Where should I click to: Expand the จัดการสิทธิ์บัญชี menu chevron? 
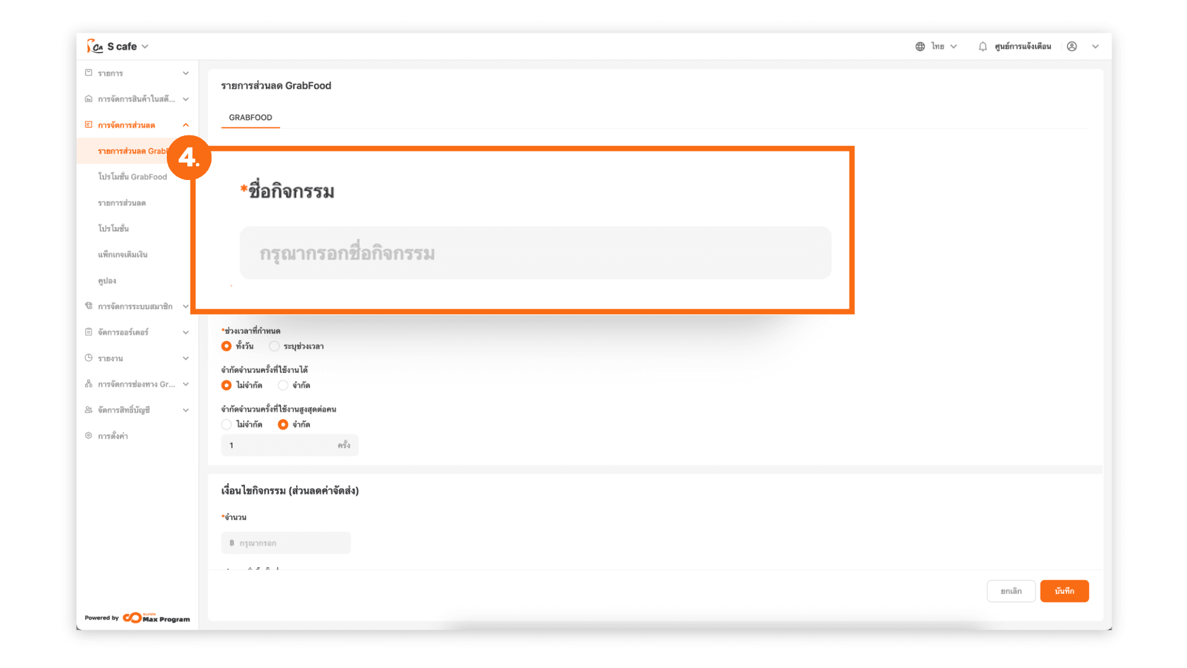(x=185, y=410)
